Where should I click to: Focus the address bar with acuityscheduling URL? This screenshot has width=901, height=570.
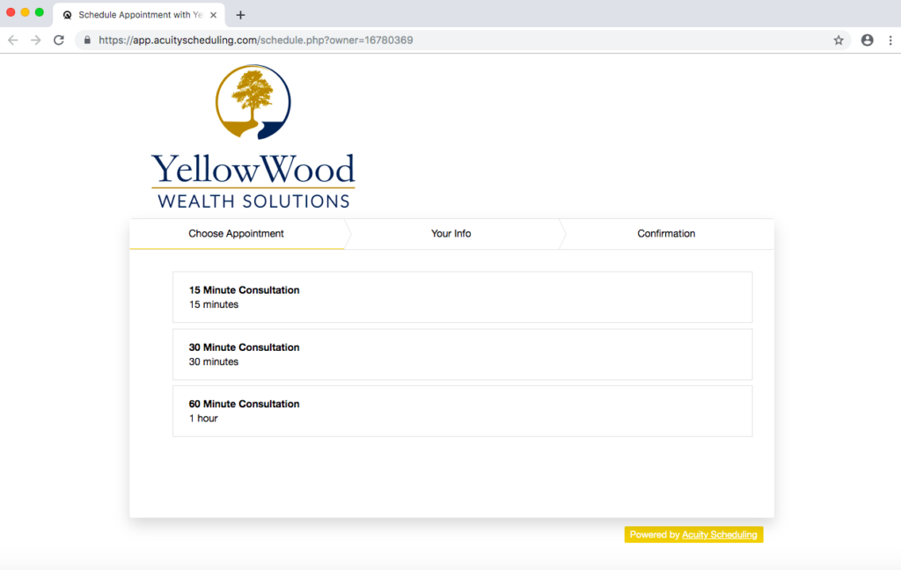click(x=440, y=40)
